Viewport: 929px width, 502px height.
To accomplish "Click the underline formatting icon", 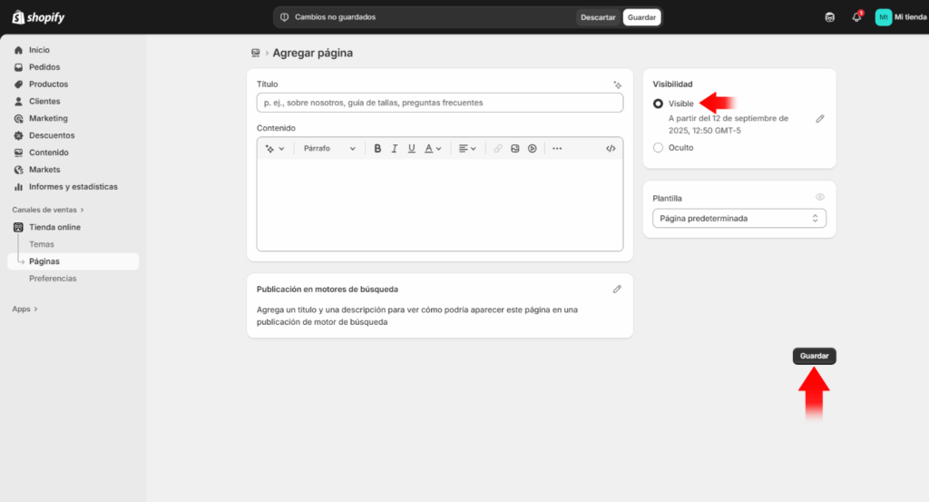I will pos(411,148).
